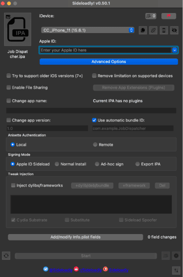Toggle Sideload Spoofer checkbox

pos(121,220)
